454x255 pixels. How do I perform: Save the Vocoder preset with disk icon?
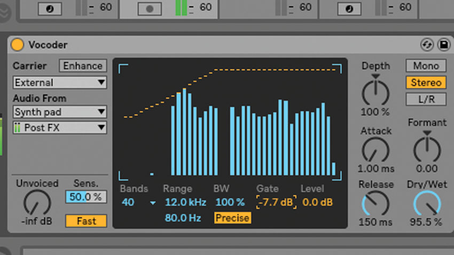pyautogui.click(x=443, y=44)
